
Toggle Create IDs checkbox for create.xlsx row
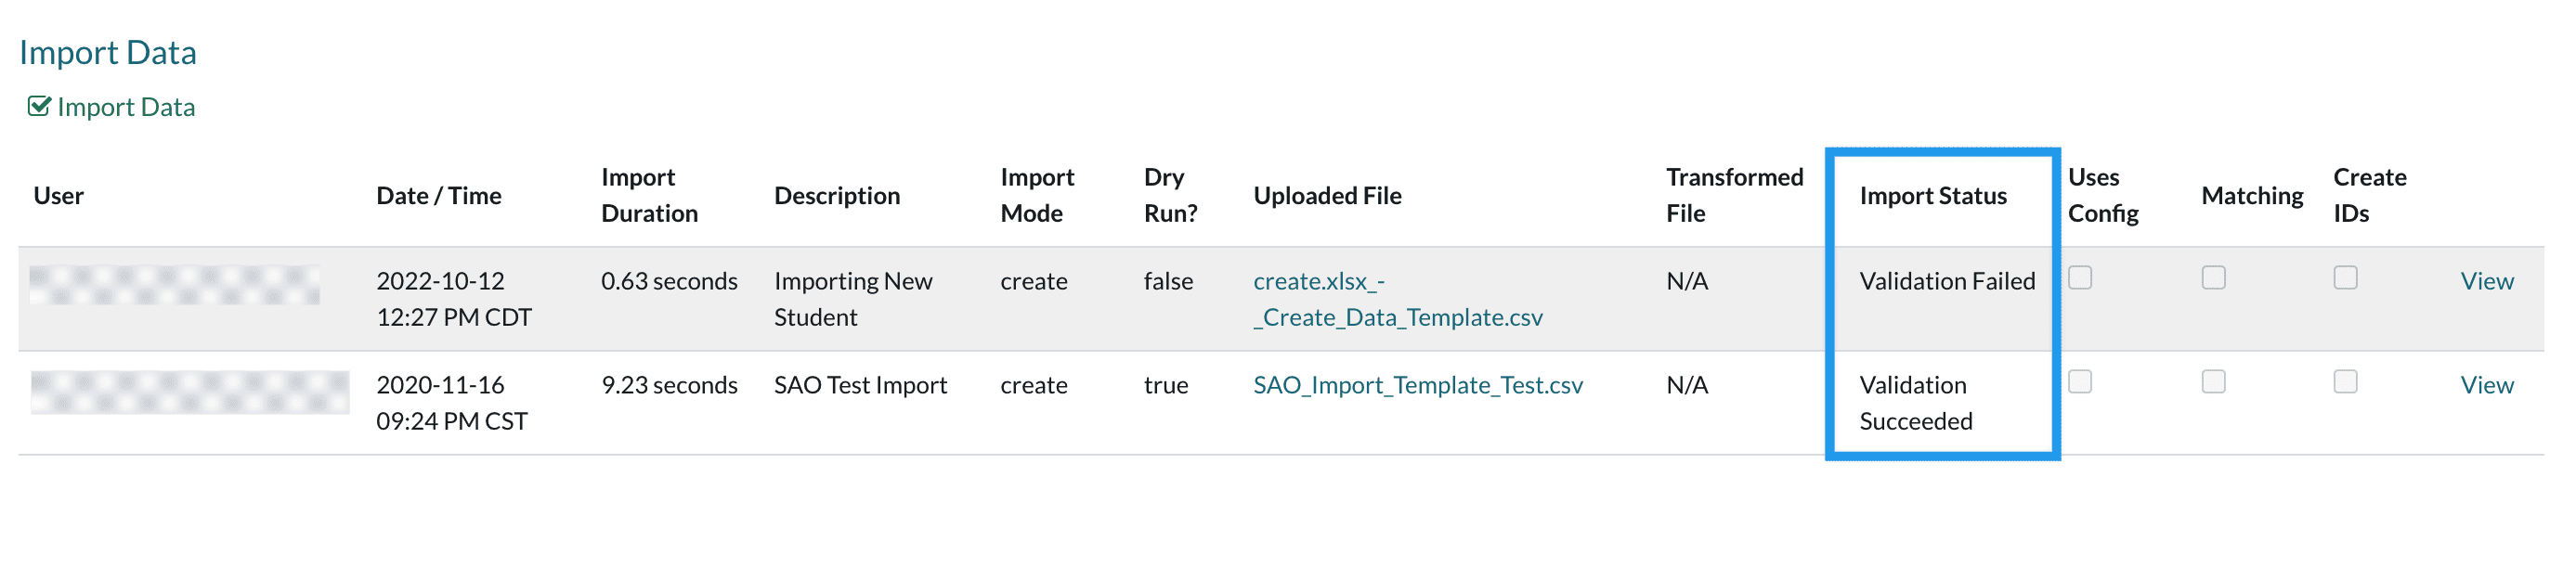pos(2345,278)
